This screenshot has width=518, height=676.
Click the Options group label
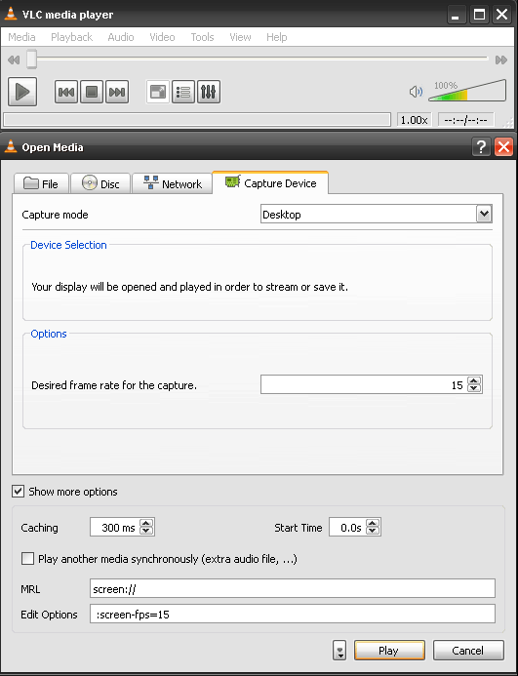pos(49,334)
